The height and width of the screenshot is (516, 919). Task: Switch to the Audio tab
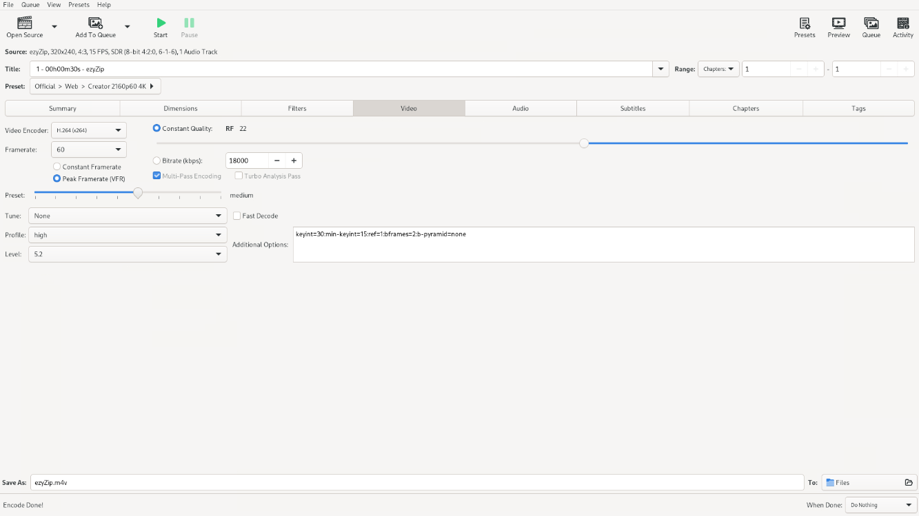click(521, 108)
